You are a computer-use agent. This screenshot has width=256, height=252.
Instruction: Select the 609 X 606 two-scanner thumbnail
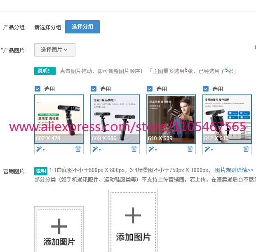pos(115,119)
